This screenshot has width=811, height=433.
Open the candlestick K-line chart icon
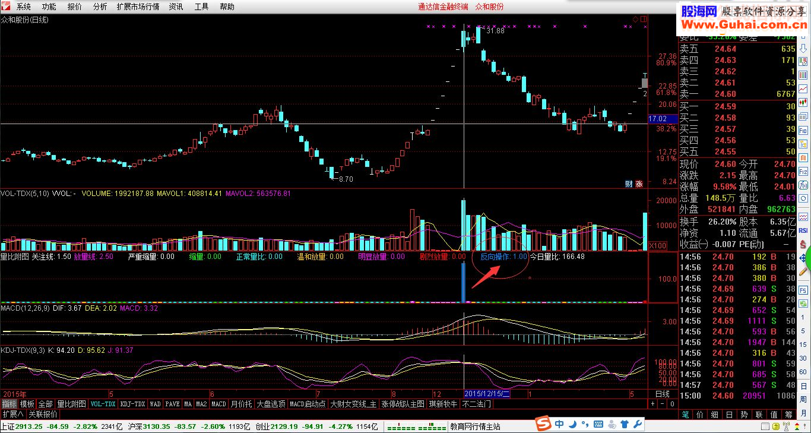tap(803, 102)
